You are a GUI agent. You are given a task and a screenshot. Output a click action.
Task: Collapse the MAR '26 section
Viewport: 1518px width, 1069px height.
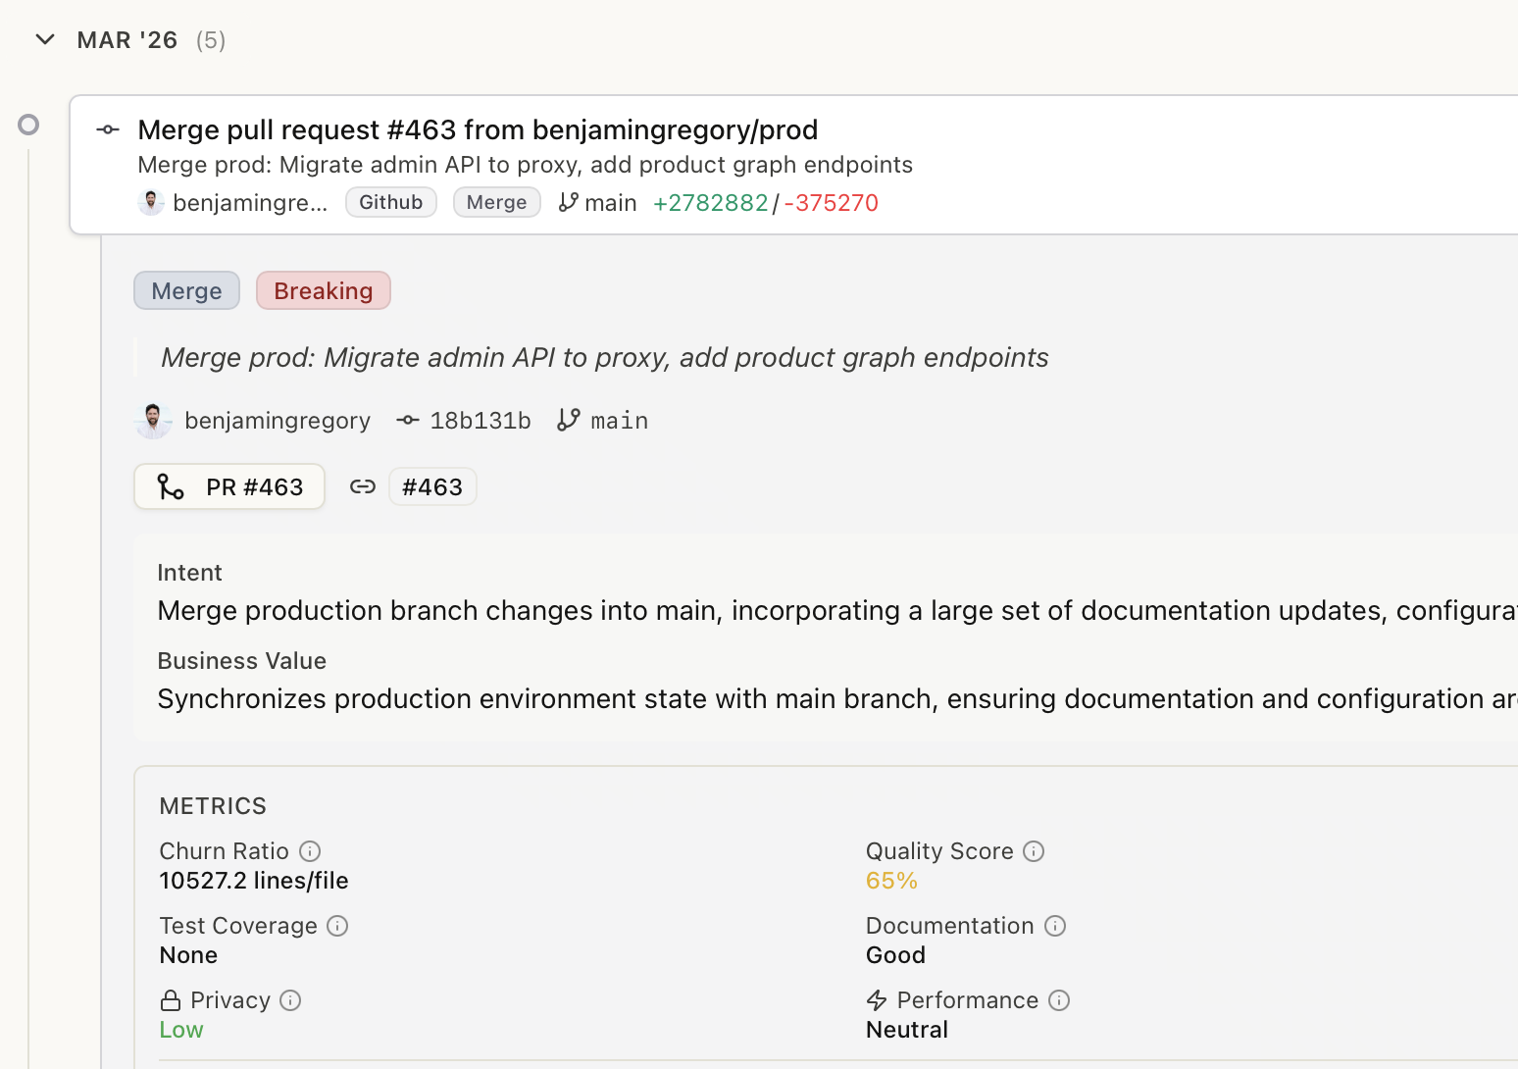(44, 40)
